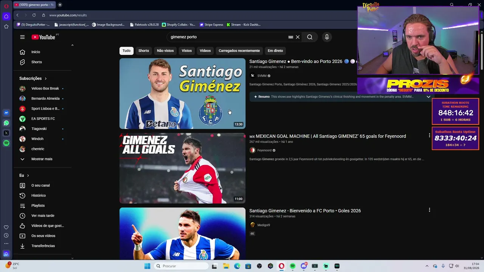484x272 pixels.
Task: Play the GIMENEZ ALL GOALS thumbnail
Action: click(182, 168)
